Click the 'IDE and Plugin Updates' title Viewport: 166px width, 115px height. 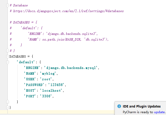click(141, 106)
